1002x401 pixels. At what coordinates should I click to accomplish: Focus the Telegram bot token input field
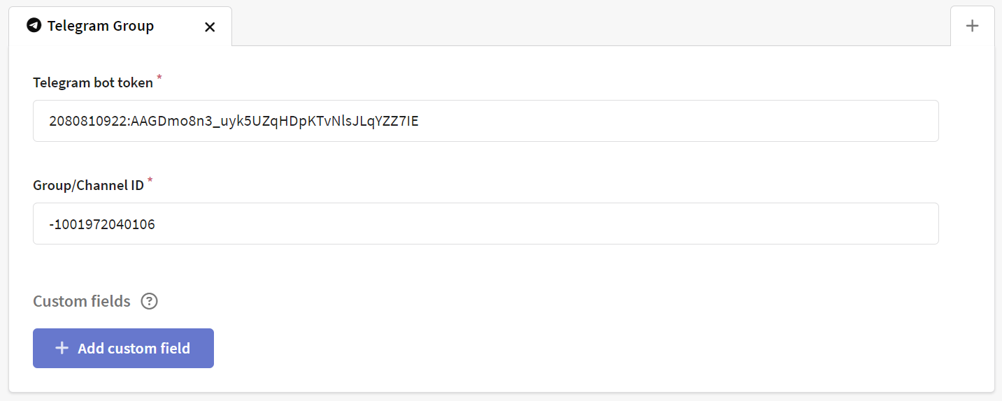pyautogui.click(x=485, y=121)
